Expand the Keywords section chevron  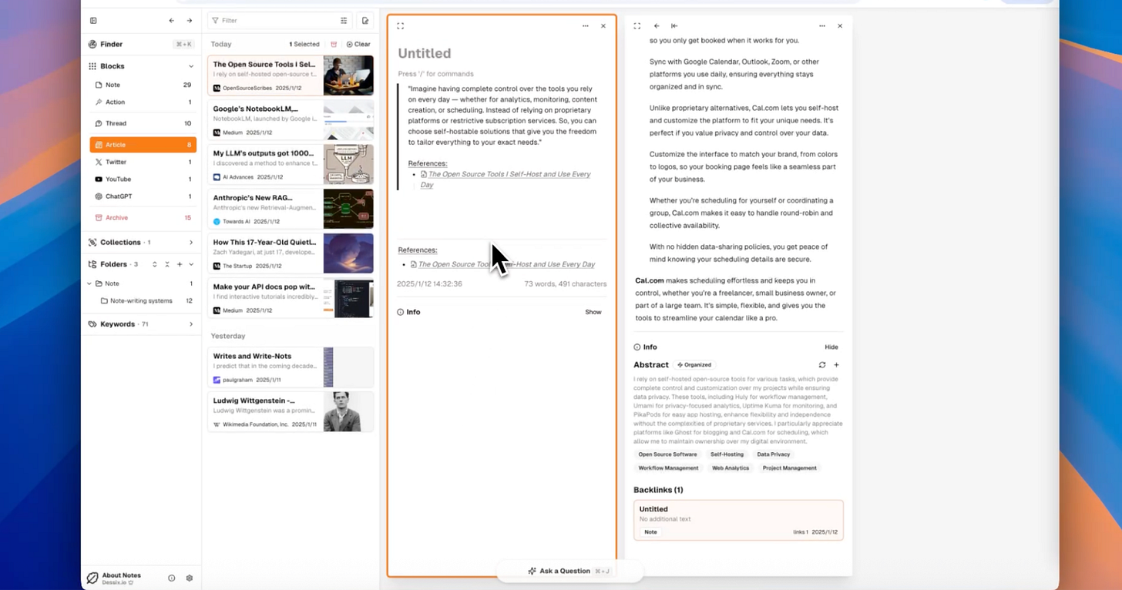[x=191, y=324]
